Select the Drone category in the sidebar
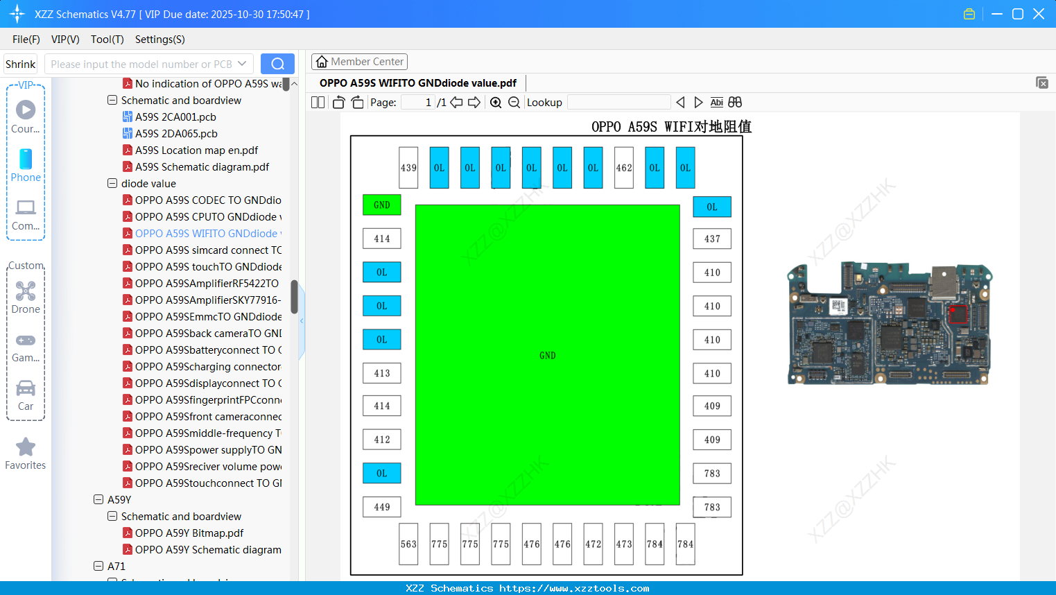 pos(26,299)
